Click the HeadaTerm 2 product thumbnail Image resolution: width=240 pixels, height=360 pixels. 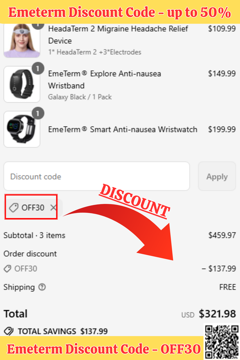[22, 39]
